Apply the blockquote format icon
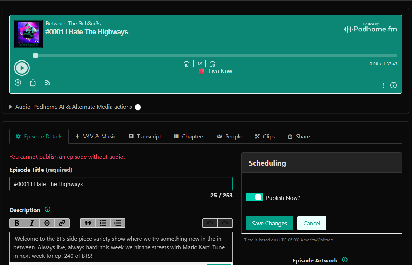Viewport: 412px width, 265px height. coord(88,223)
